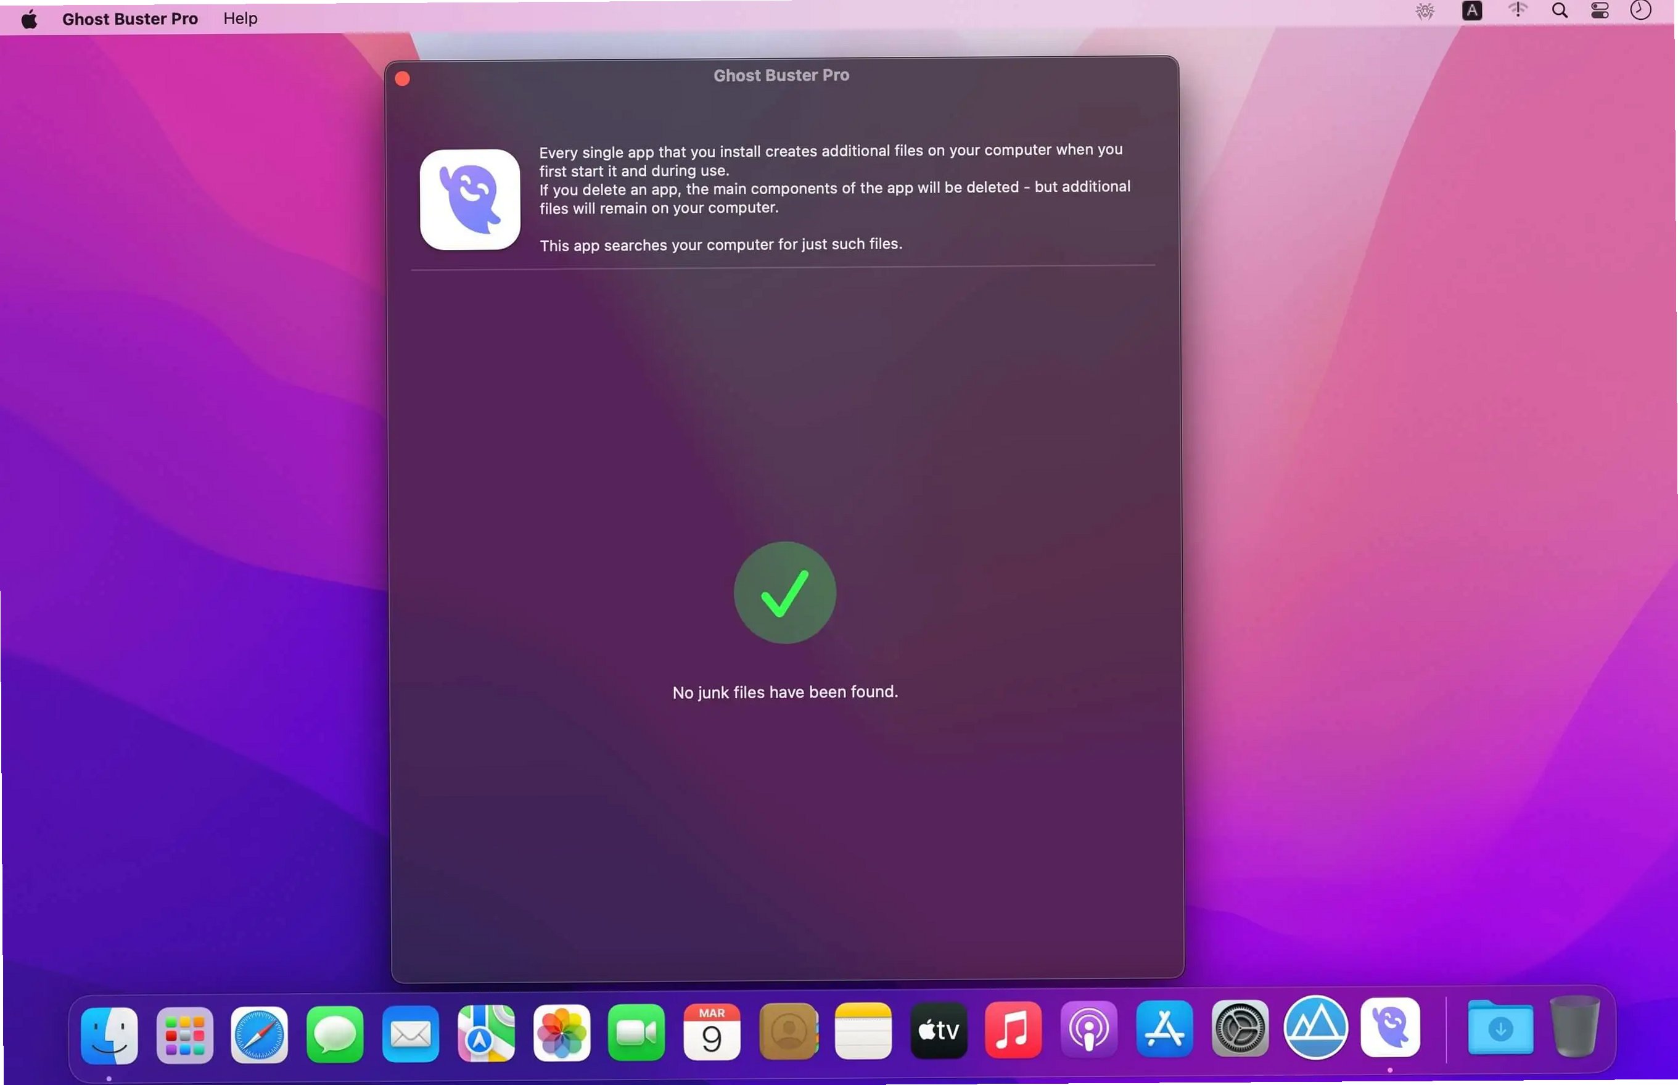The image size is (1678, 1085).
Task: Open Music from the Dock
Action: tap(1013, 1029)
